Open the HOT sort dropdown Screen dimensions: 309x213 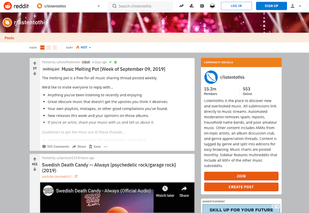[x=83, y=47]
